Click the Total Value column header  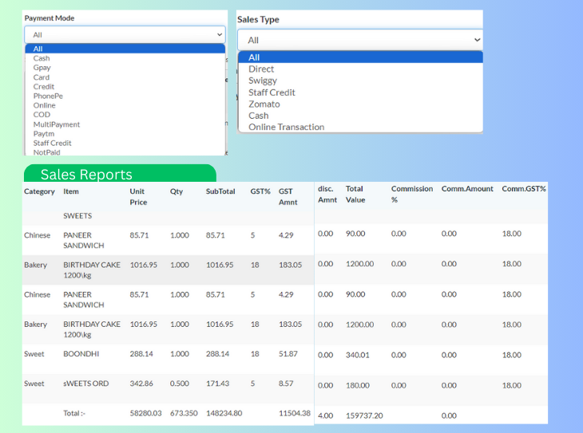click(x=355, y=195)
